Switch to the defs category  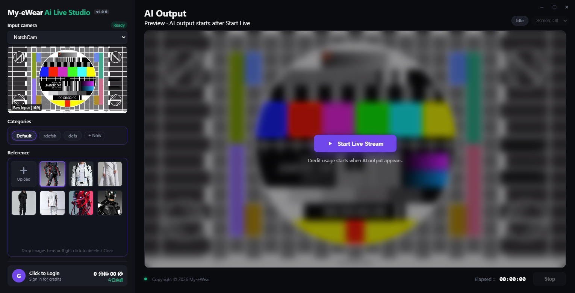(73, 136)
